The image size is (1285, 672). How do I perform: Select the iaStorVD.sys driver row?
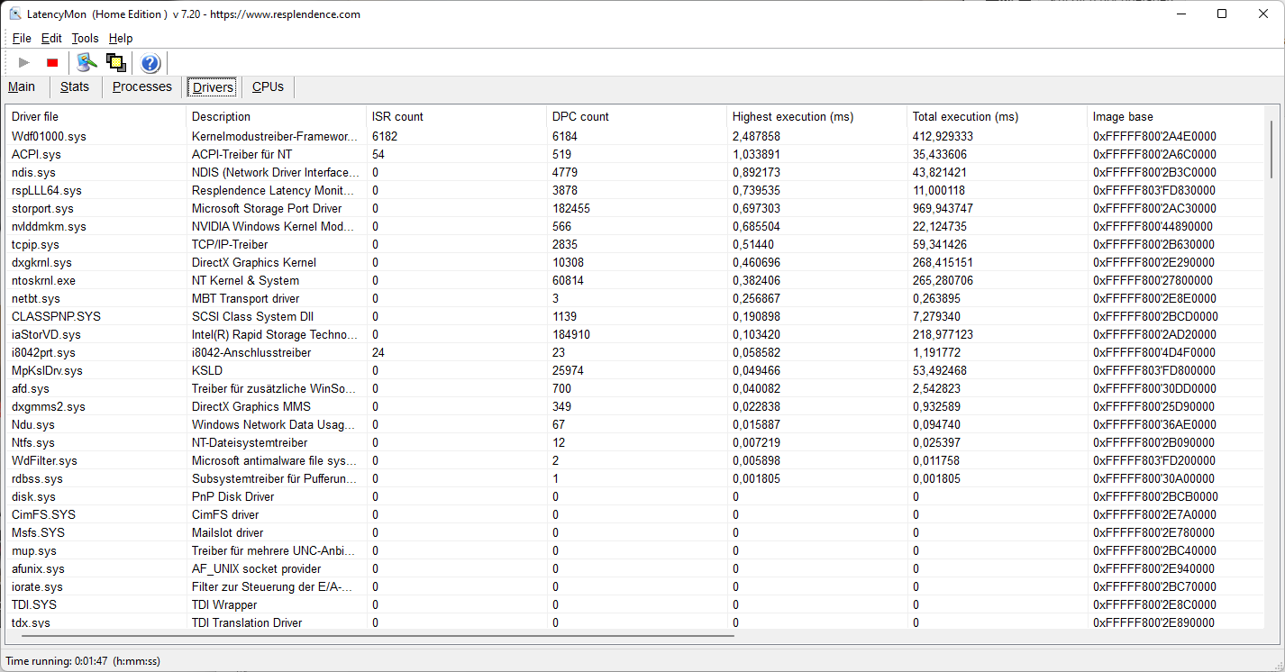[635, 334]
